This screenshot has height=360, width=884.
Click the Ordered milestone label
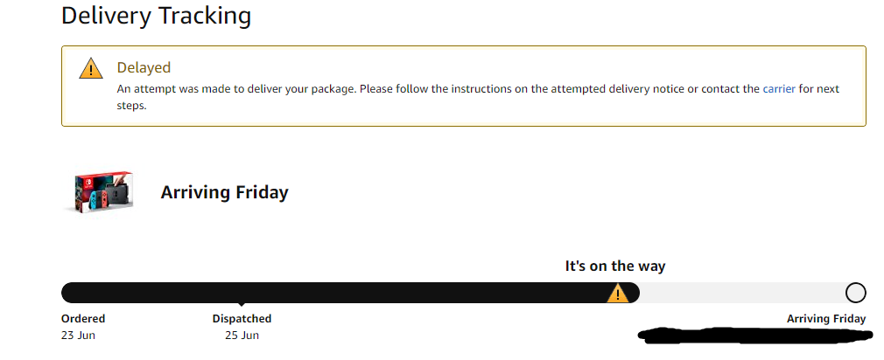click(x=83, y=319)
